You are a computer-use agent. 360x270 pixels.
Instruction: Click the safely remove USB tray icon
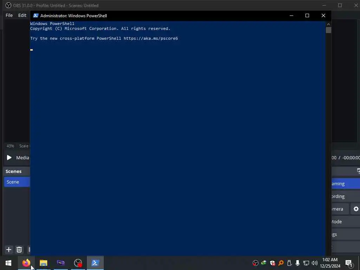289,263
